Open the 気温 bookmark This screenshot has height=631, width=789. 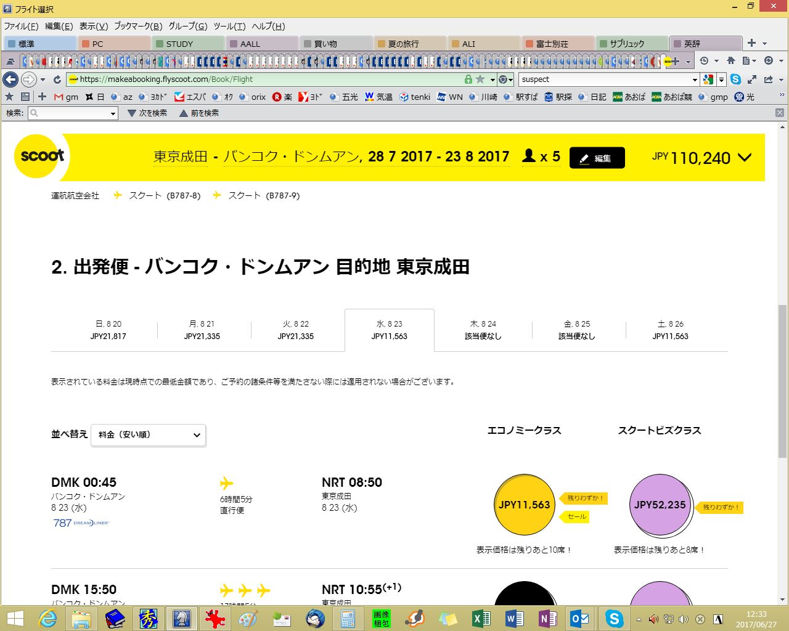tap(378, 97)
